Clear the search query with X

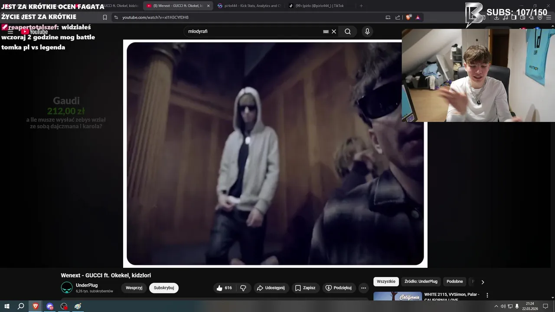point(334,32)
